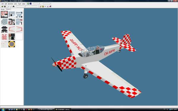
Task: Open the File menu
Action: point(3,4)
